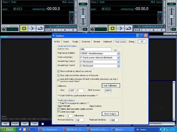Toggle Relative Mode by default checkbox
This screenshot has width=177, height=132.
pos(59,71)
